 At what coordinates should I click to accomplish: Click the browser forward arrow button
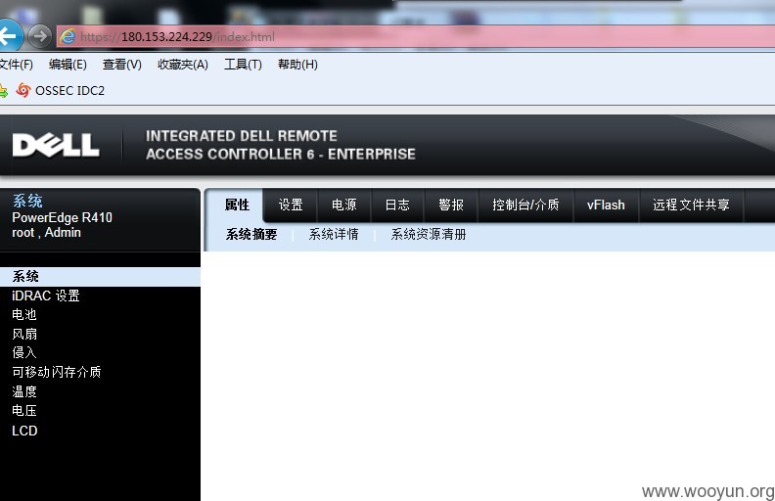click(x=39, y=36)
